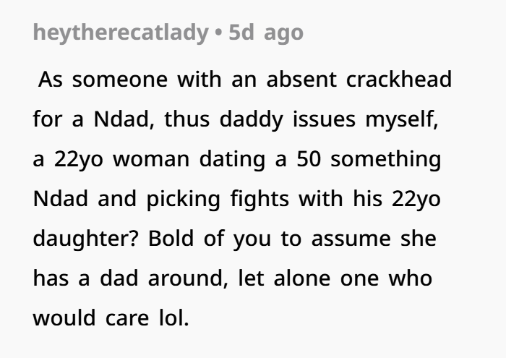Click the word "lol." ending the comment

click(173, 317)
